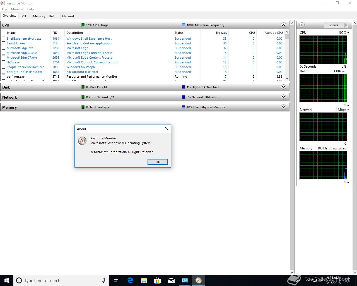Open the Action Center notification icon

coord(348,280)
